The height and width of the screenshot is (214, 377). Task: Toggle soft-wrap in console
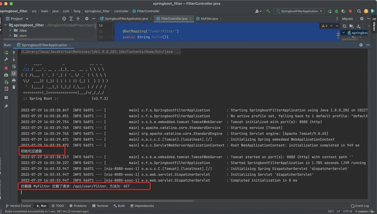pos(14,66)
